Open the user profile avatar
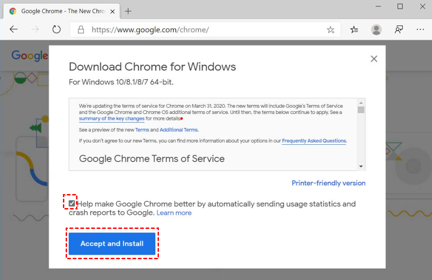 click(376, 29)
